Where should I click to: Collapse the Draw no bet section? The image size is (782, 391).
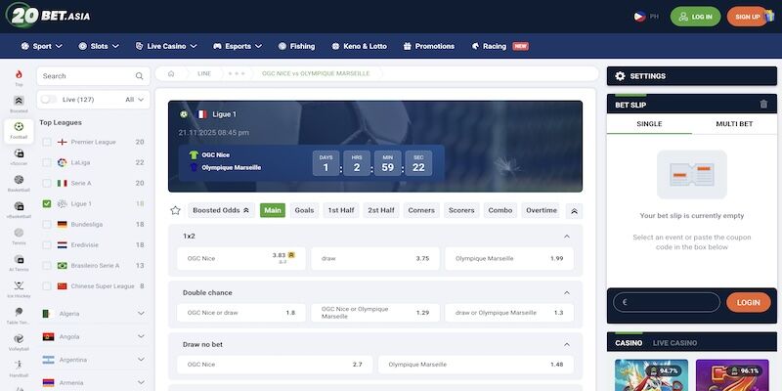click(x=567, y=345)
